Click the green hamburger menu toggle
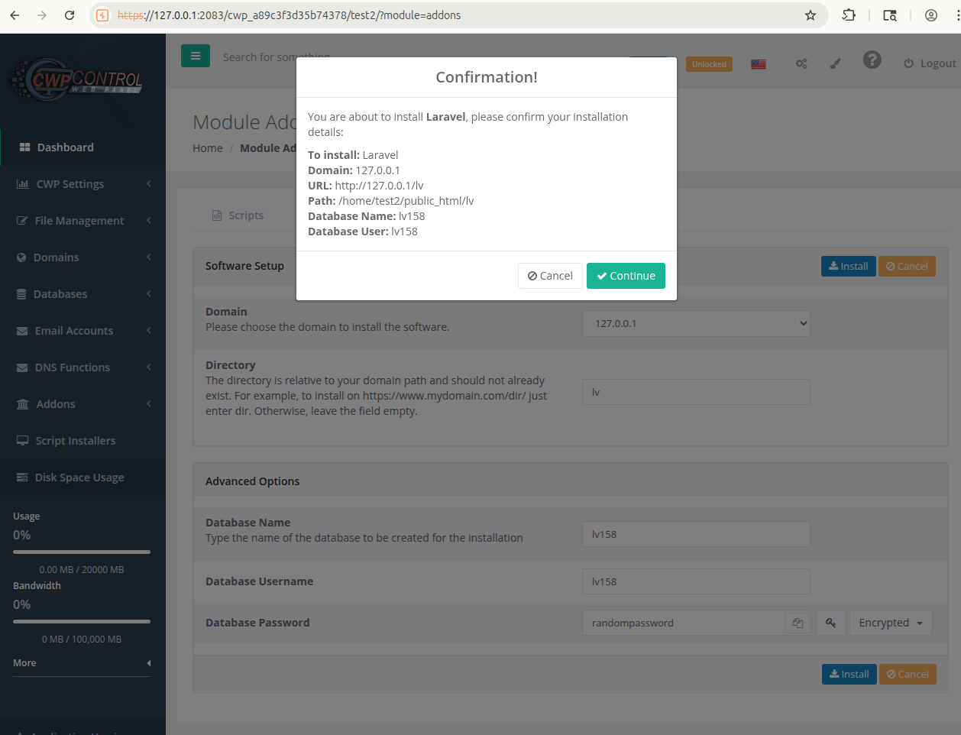961x735 pixels. (x=195, y=56)
